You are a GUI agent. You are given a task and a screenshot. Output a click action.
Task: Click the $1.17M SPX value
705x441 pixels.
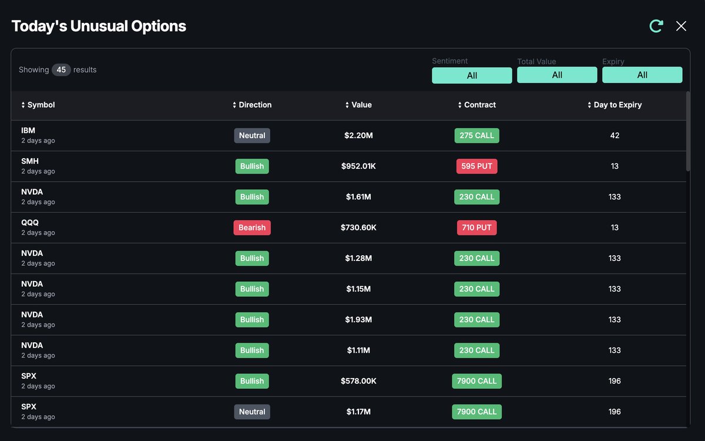tap(358, 412)
